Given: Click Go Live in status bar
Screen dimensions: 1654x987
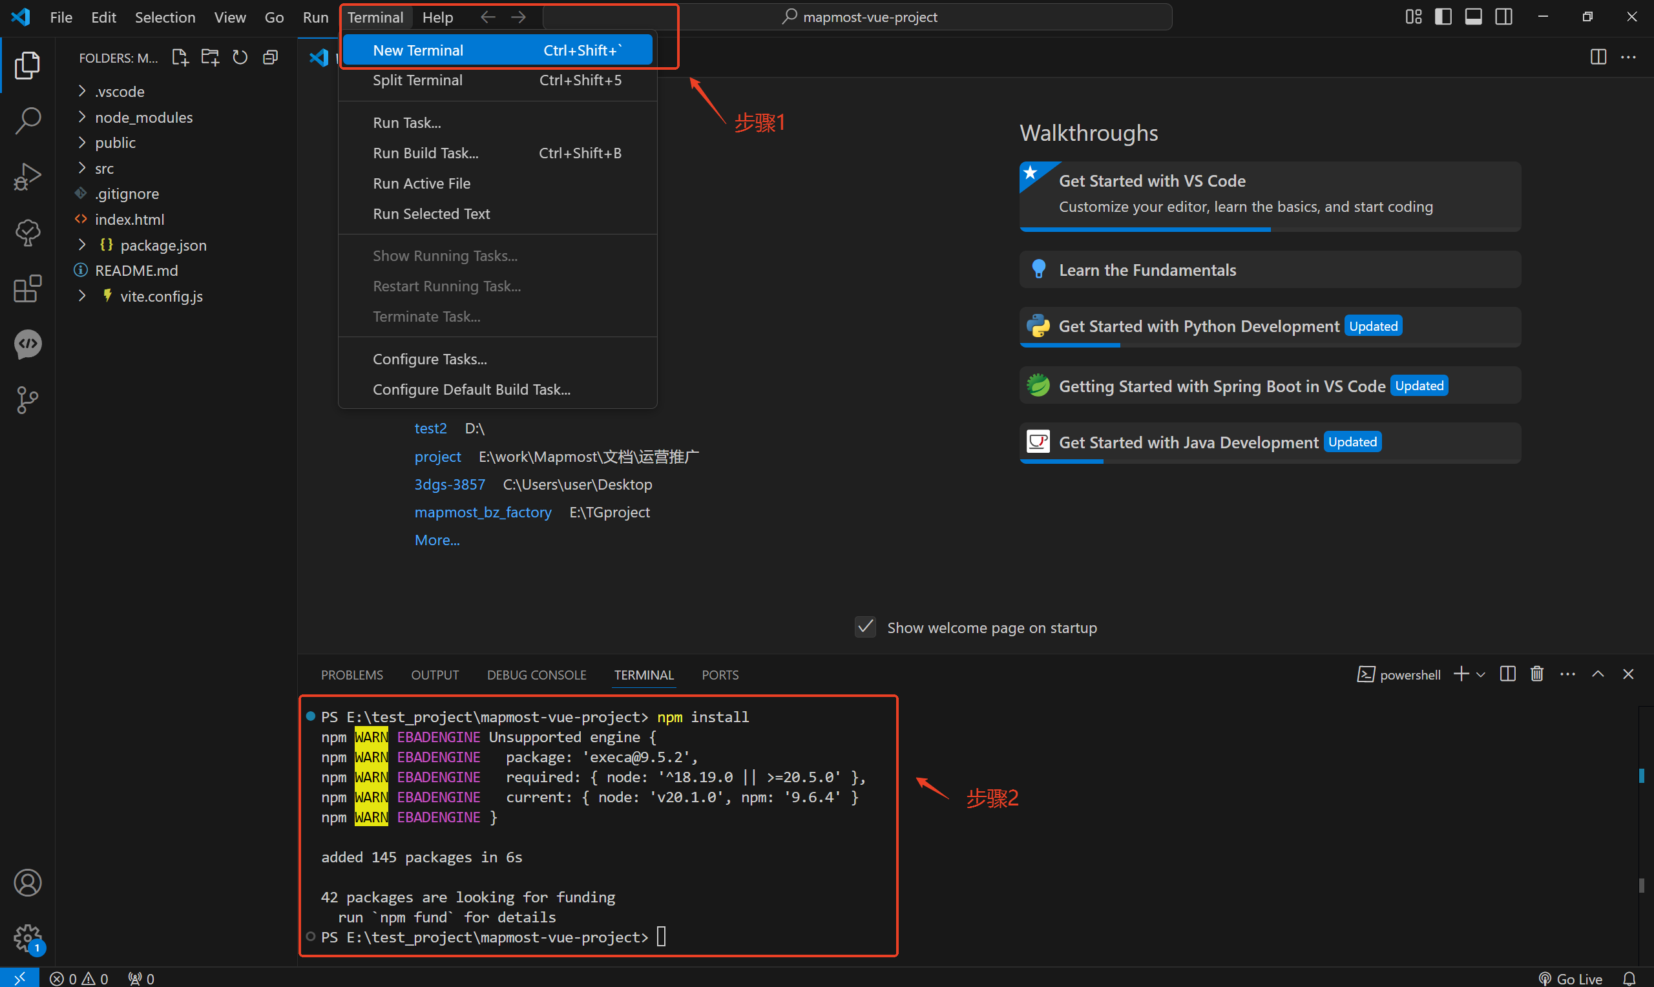Looking at the screenshot, I should coord(1570,978).
